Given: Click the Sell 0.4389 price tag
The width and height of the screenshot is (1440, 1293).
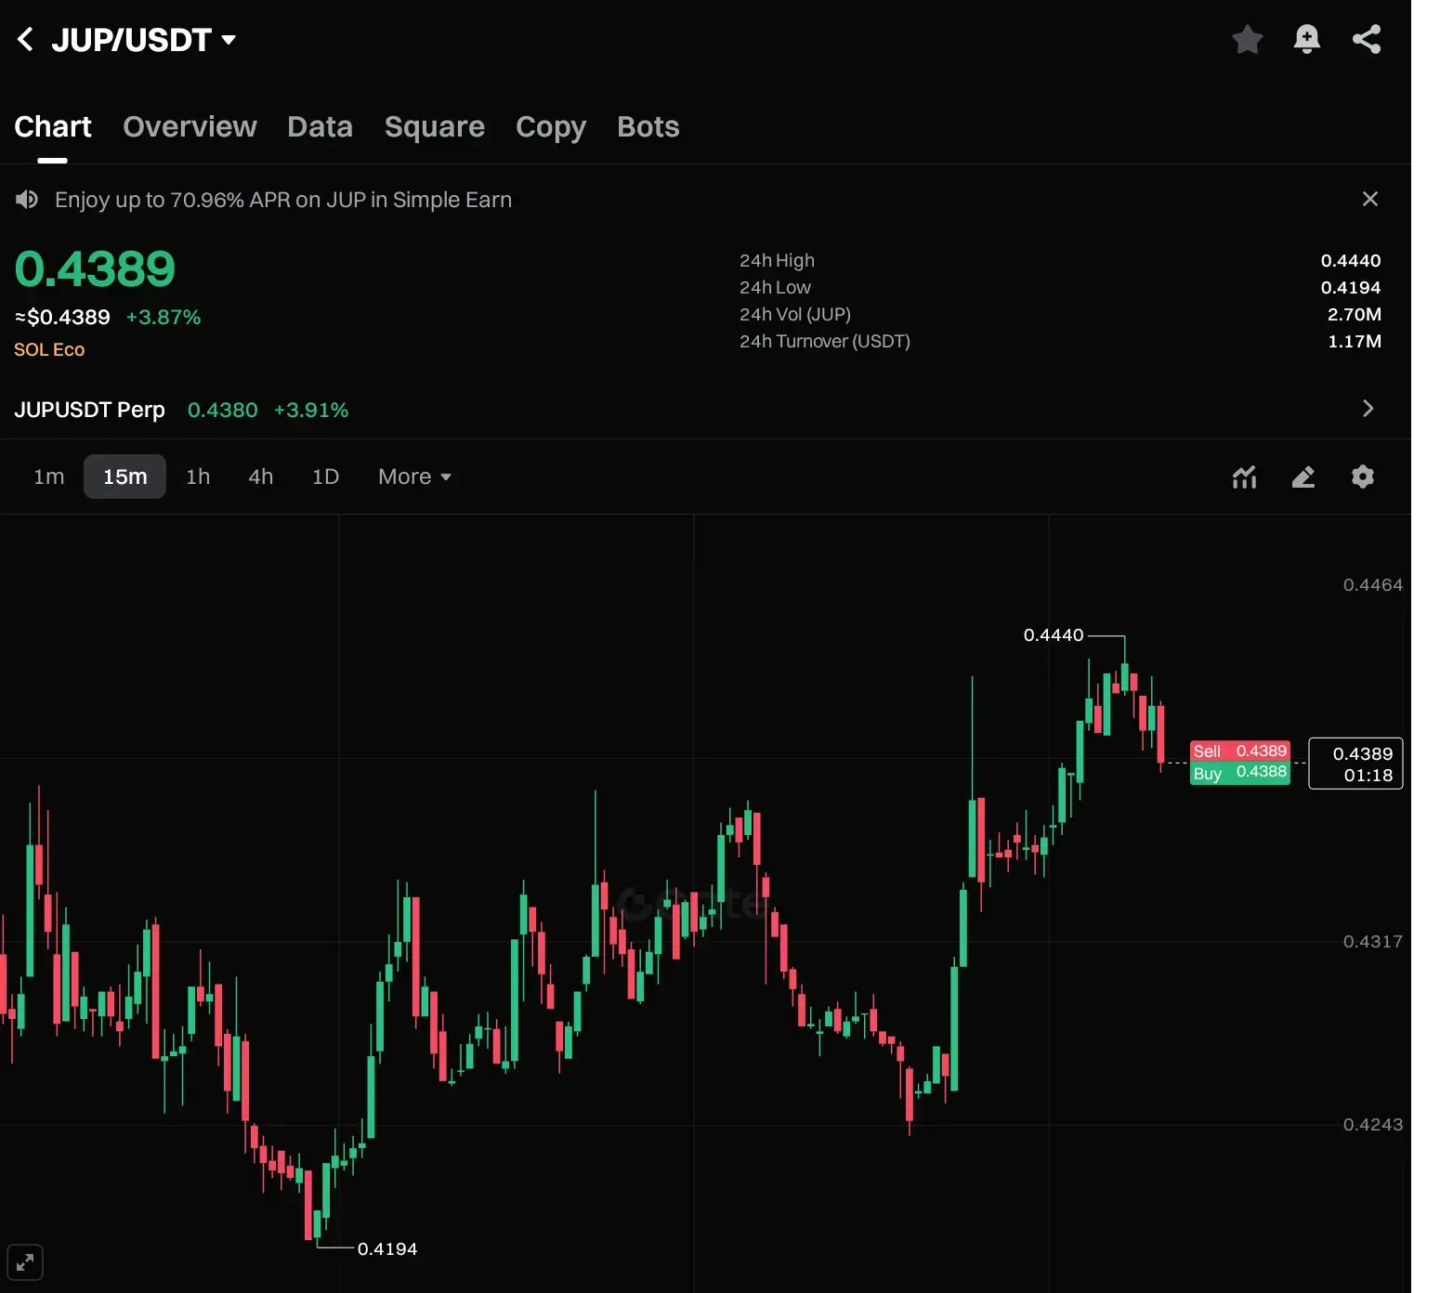Looking at the screenshot, I should click(1240, 751).
